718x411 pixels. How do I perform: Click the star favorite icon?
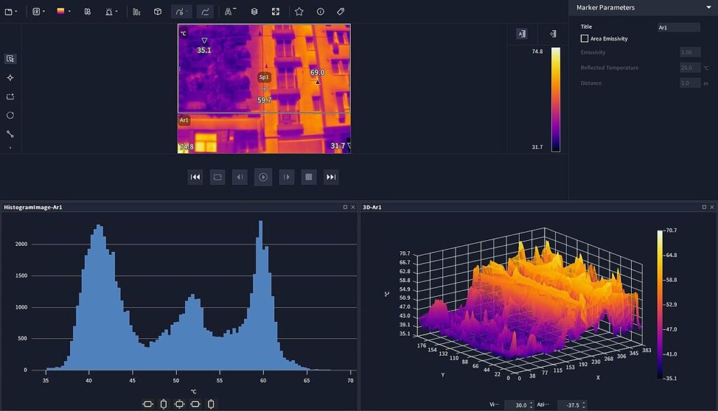coord(299,12)
